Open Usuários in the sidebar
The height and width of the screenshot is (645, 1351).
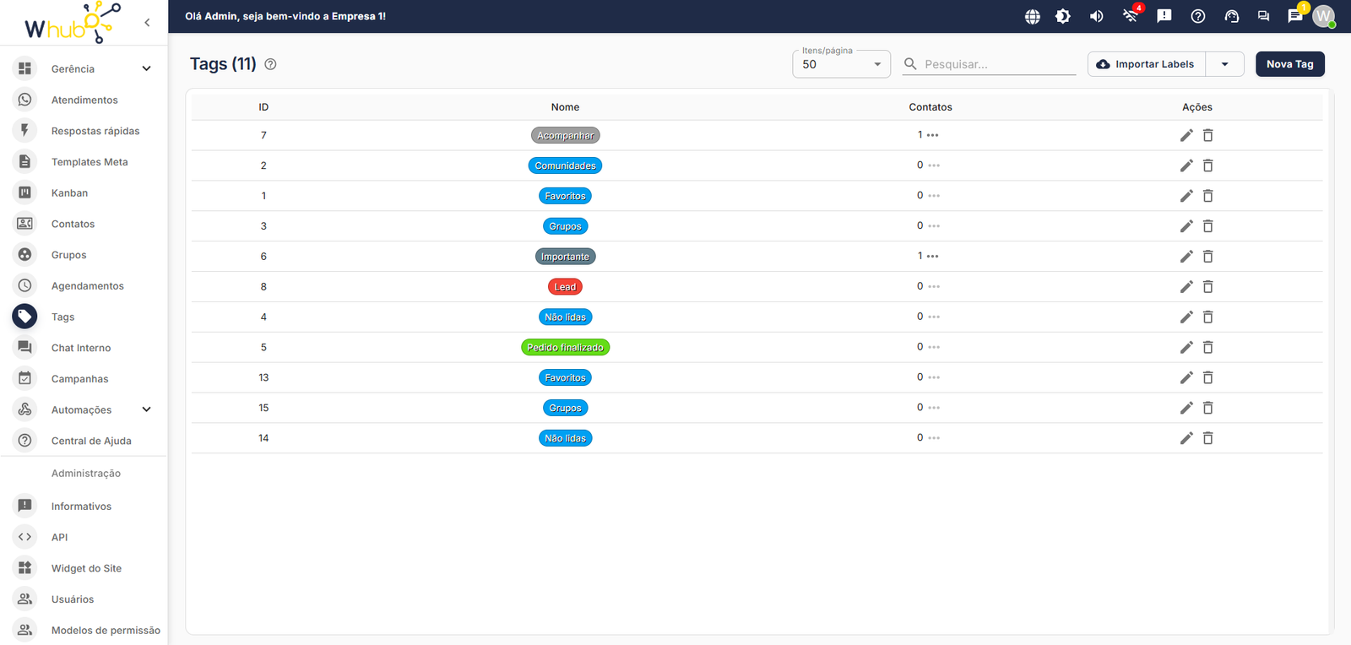pyautogui.click(x=84, y=599)
